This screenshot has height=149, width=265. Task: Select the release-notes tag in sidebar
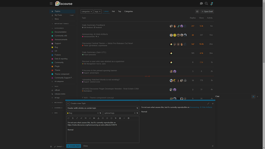(x=63, y=94)
